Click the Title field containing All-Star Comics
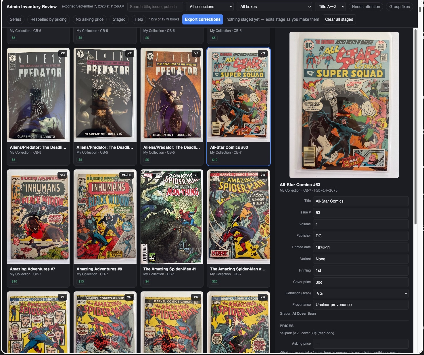Image resolution: width=424 pixels, height=355 pixels. tap(361, 201)
